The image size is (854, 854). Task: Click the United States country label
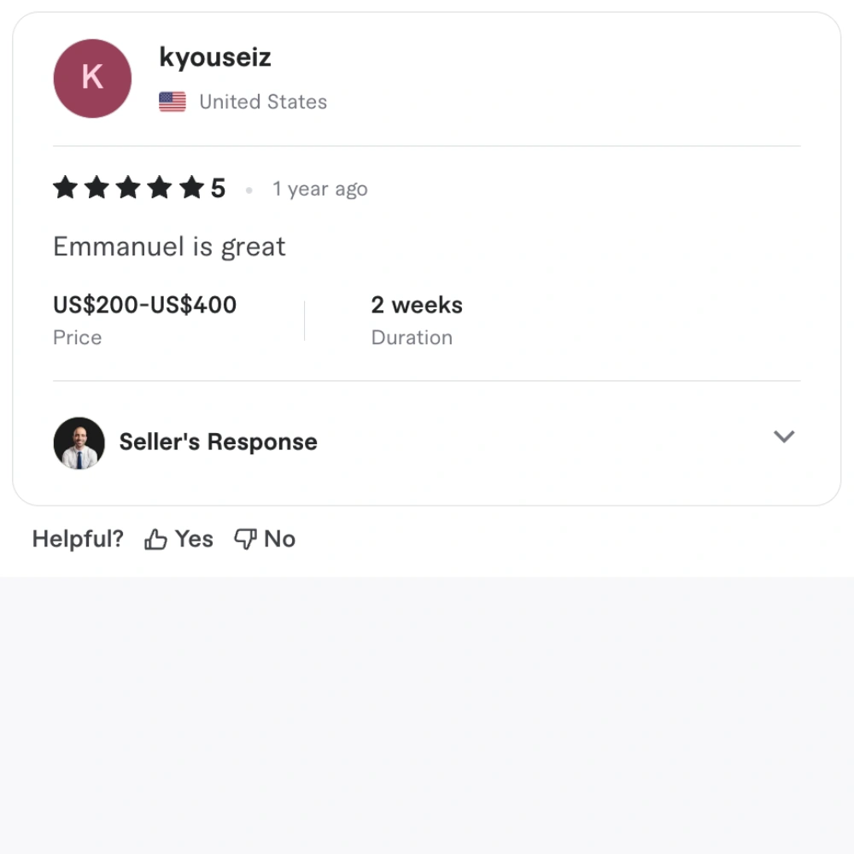(x=263, y=102)
